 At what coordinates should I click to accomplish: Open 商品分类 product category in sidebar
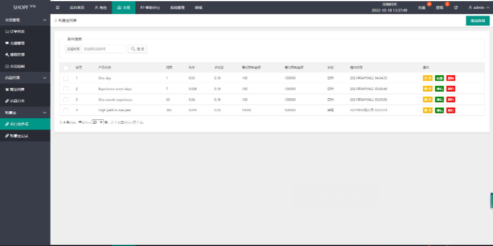25,101
